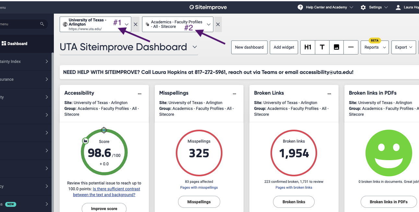Remove the site filter with the X
Screen dimensions: 419x212
(135, 24)
